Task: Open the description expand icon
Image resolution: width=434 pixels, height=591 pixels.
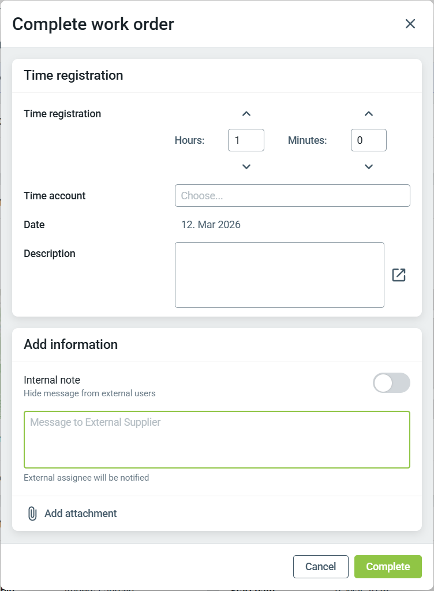Action: pyautogui.click(x=399, y=275)
